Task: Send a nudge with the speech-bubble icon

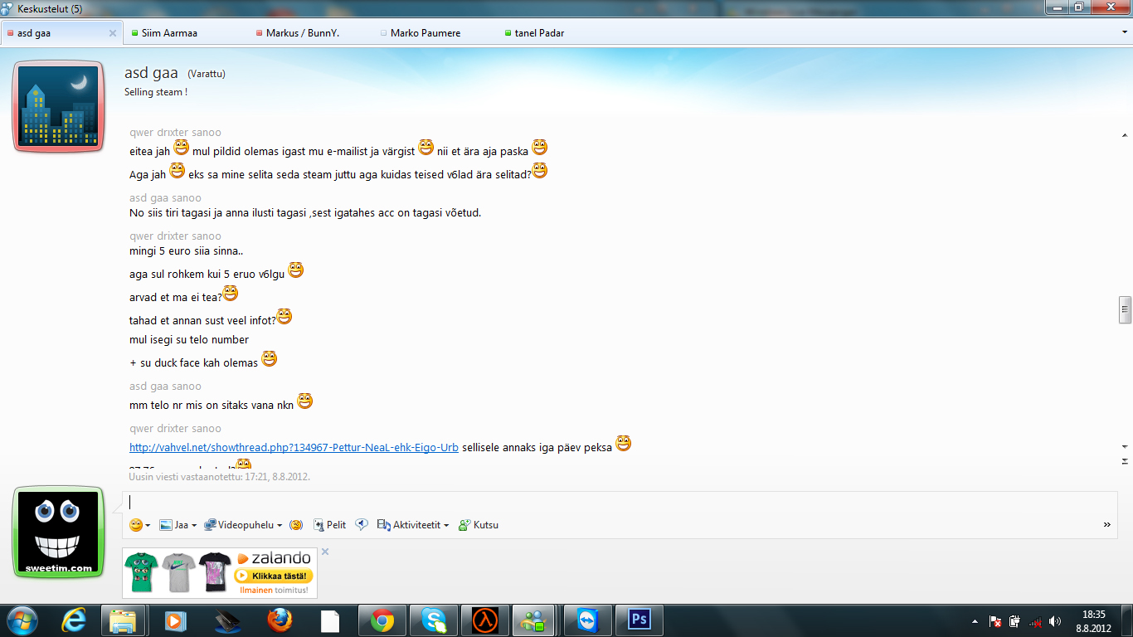Action: (362, 525)
